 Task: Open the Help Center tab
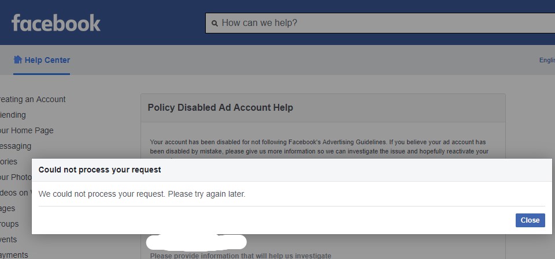(42, 60)
